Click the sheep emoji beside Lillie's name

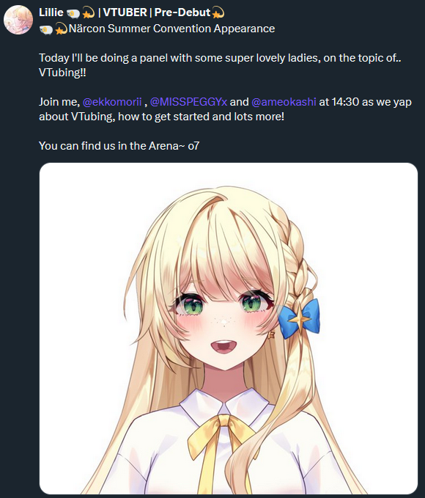pyautogui.click(x=73, y=13)
